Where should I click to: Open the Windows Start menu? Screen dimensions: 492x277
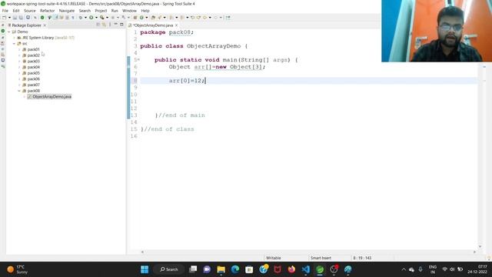(145, 269)
